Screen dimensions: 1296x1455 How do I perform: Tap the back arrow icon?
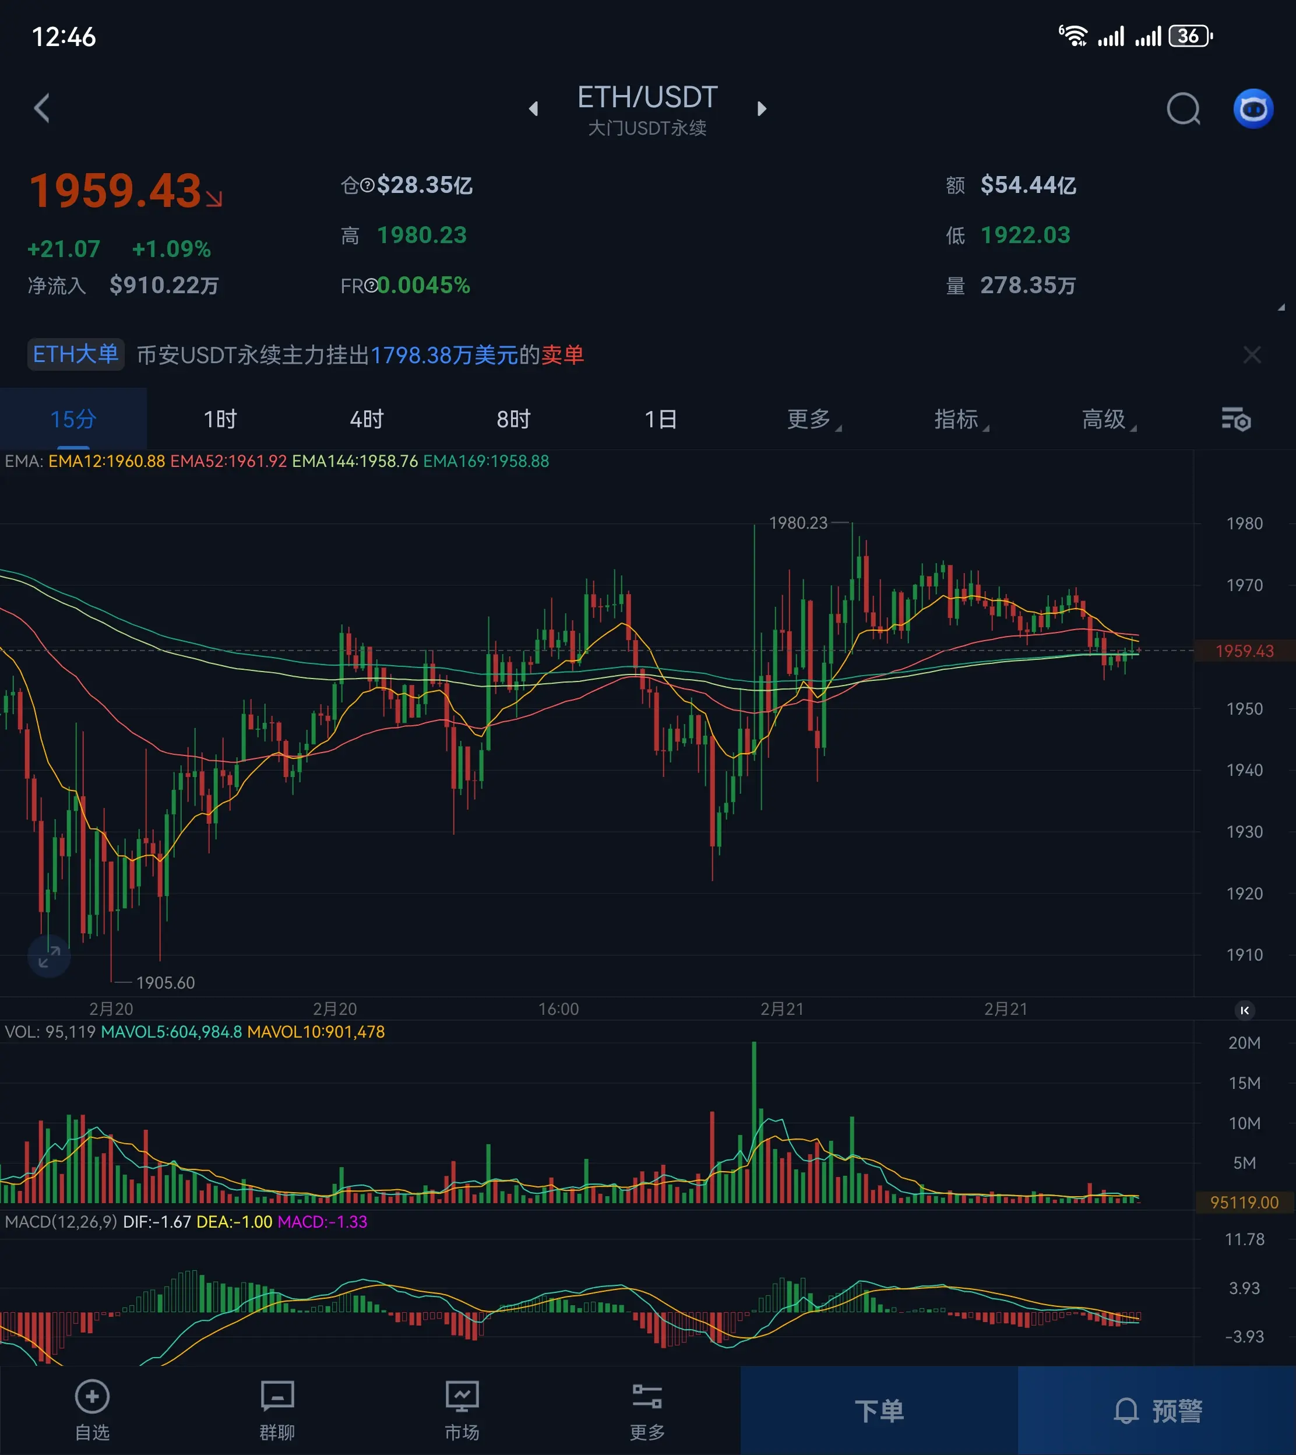(x=43, y=108)
